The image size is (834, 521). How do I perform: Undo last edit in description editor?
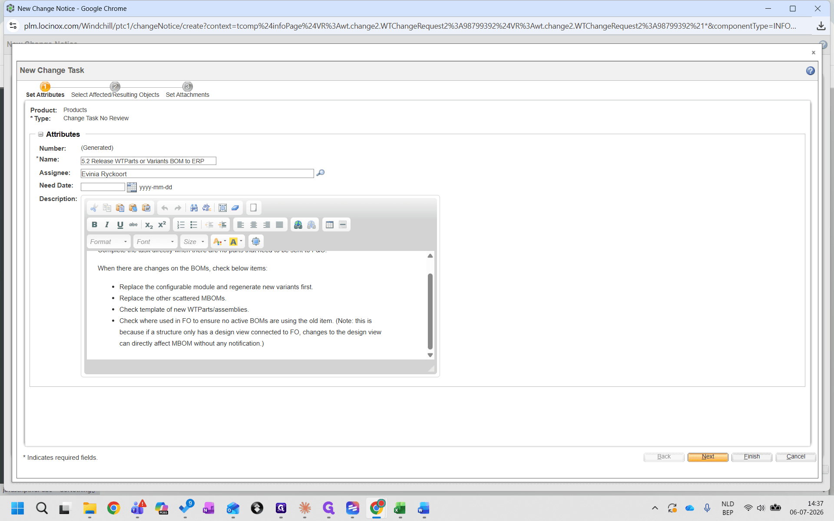tap(165, 208)
